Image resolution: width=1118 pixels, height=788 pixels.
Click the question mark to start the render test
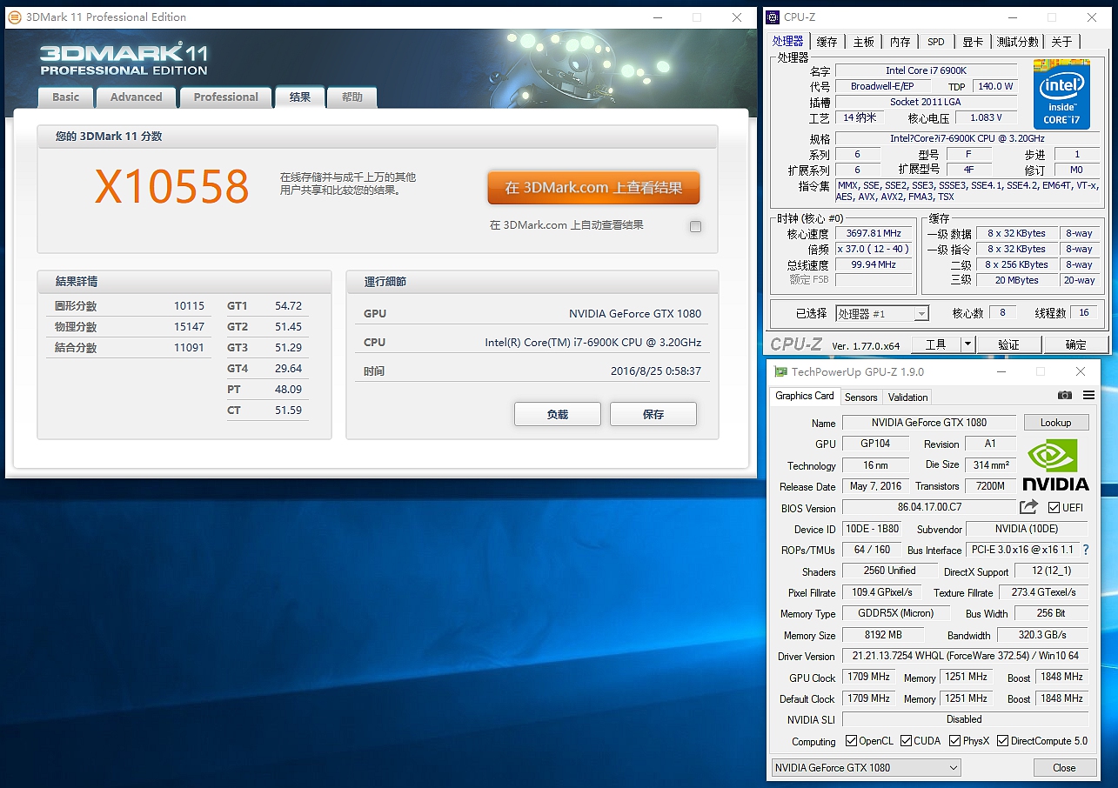[1085, 550]
